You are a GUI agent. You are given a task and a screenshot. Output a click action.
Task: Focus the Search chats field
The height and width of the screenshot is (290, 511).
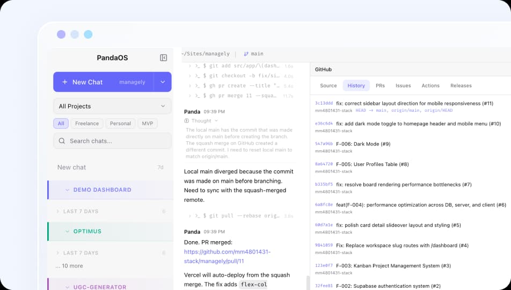coord(112,141)
